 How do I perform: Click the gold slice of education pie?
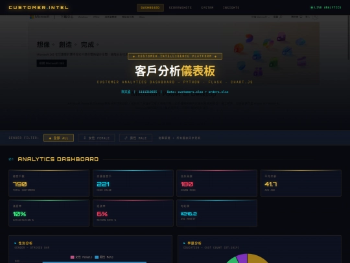click(x=257, y=258)
